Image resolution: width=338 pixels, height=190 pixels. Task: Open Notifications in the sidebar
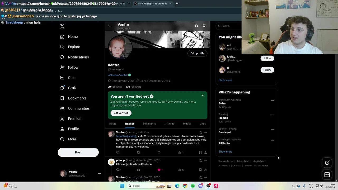pos(74,57)
